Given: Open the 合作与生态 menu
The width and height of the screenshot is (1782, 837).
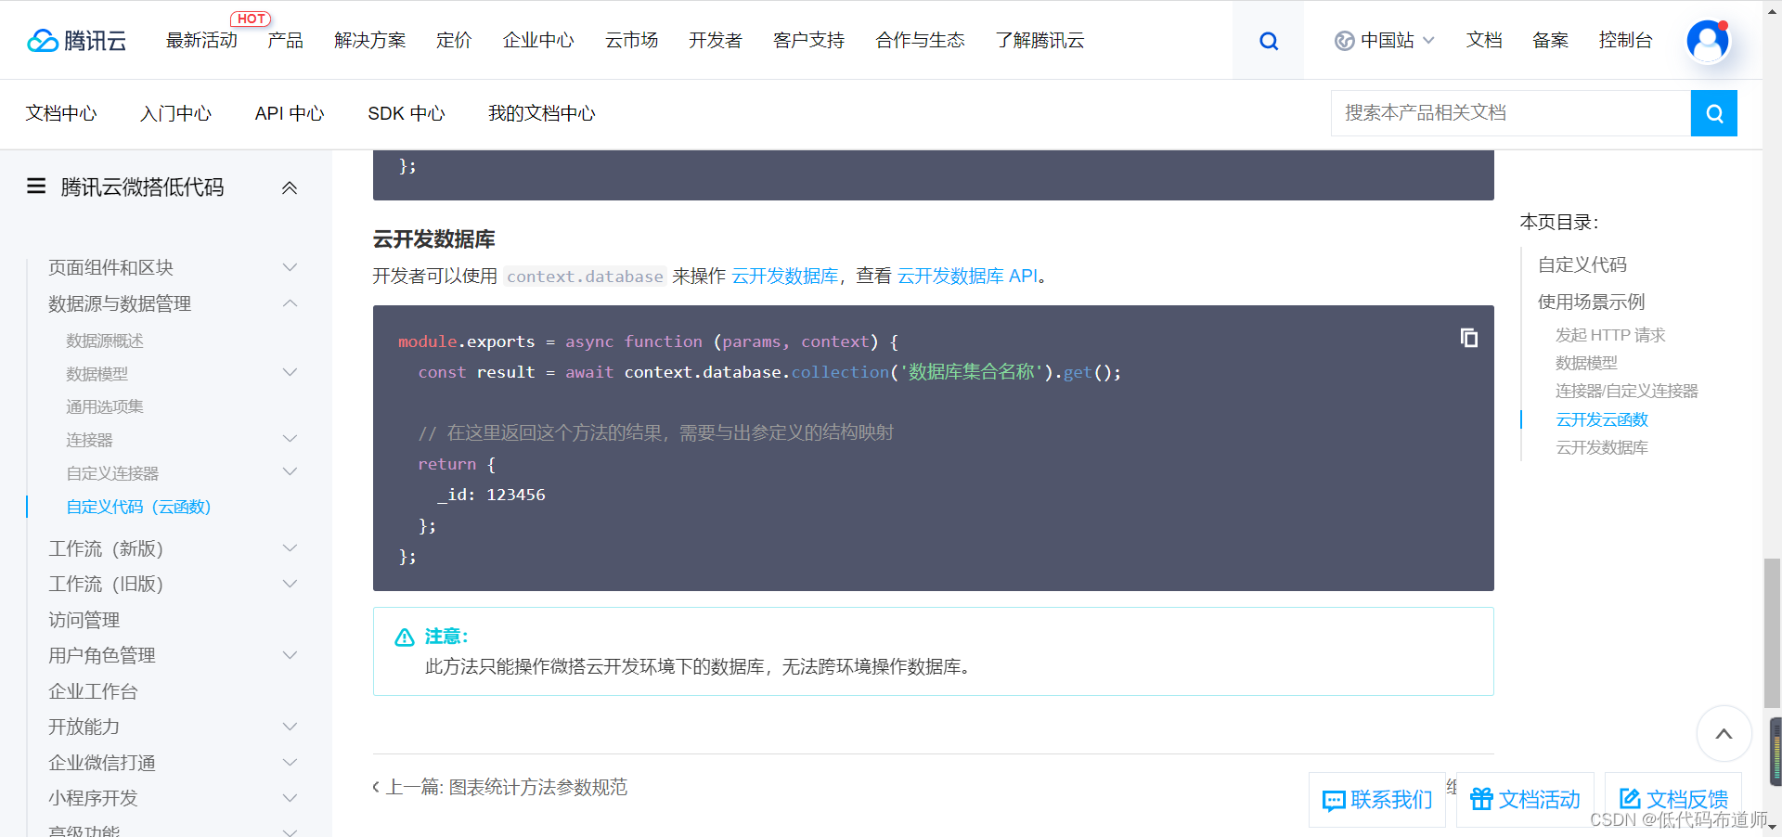Looking at the screenshot, I should [920, 41].
